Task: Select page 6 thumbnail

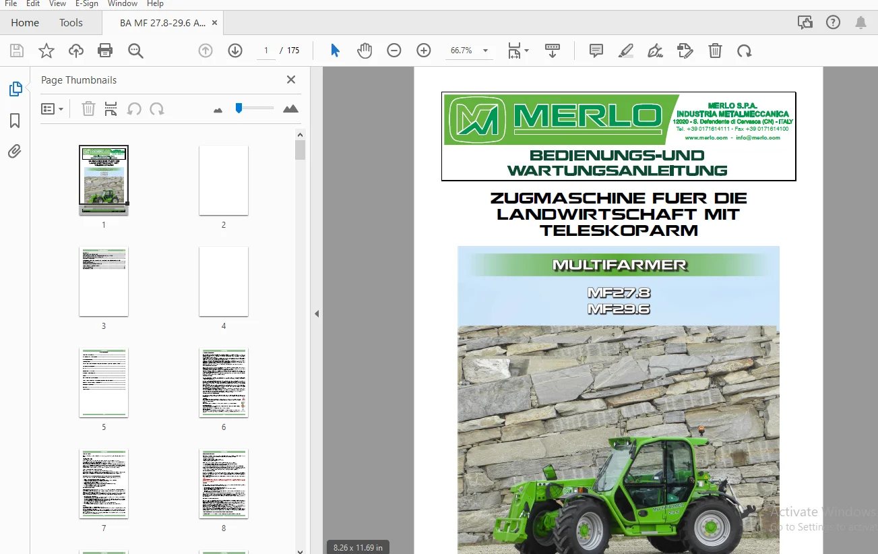Action: [224, 382]
